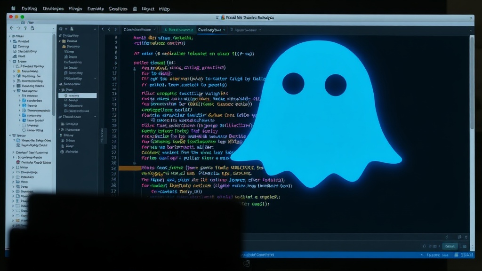Click the left sidebar's vertical scrollbar
Viewport: 482px width, 271px height.
(x=54, y=74)
